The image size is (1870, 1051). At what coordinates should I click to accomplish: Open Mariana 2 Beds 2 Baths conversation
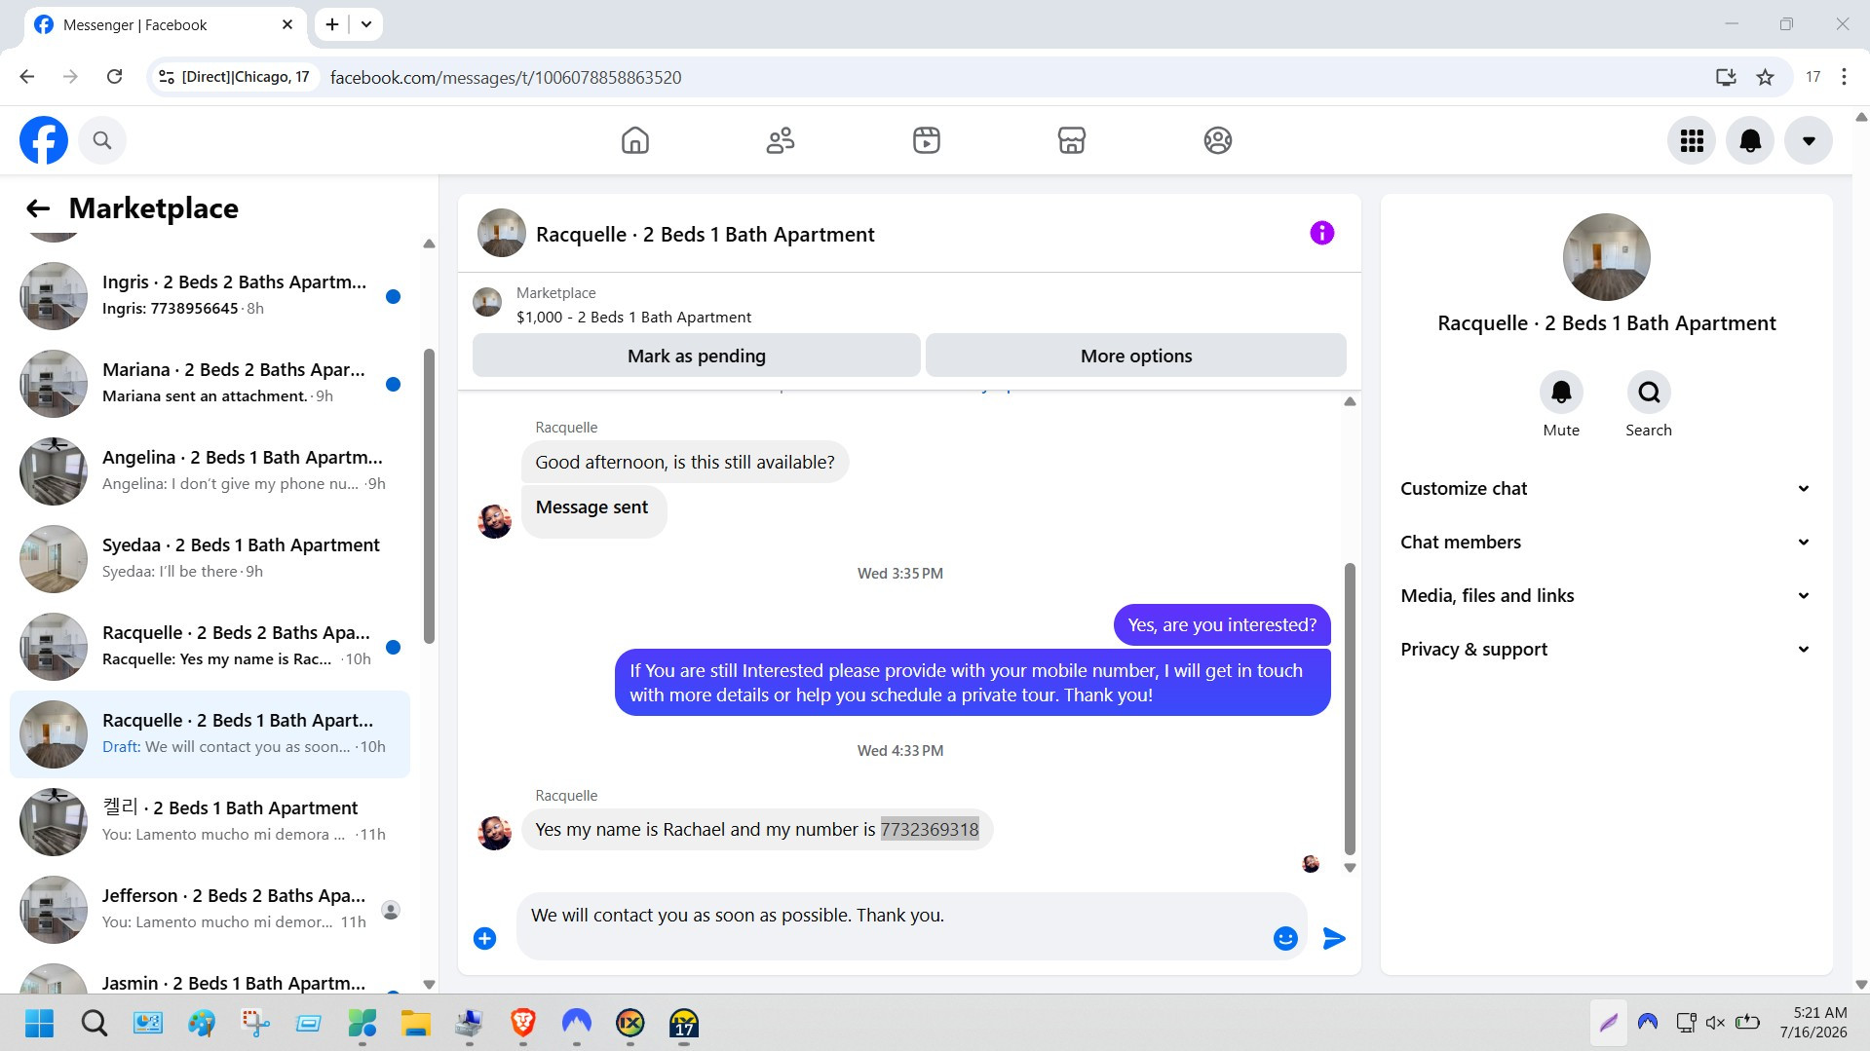coord(210,384)
